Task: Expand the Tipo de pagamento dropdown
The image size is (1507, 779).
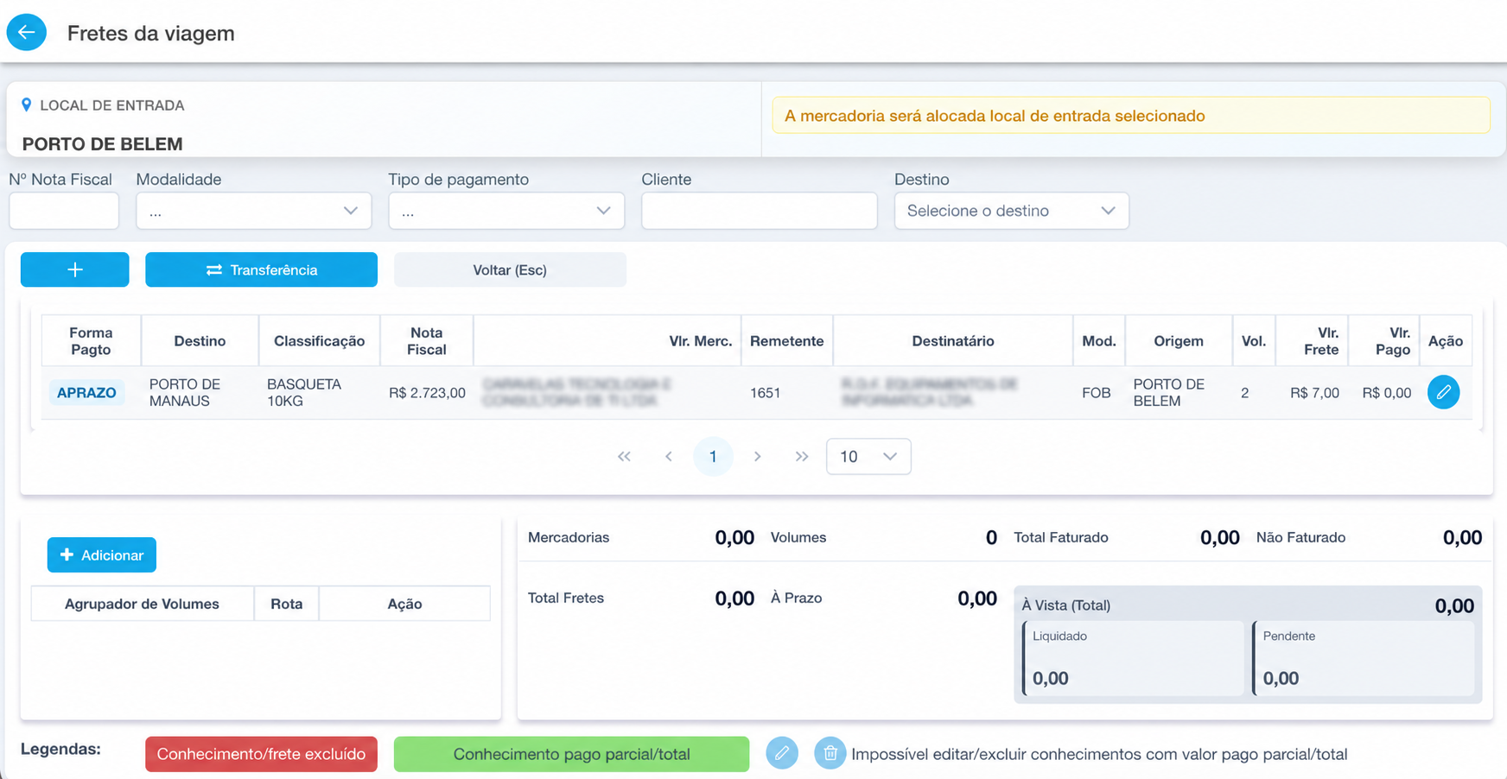Action: pyautogui.click(x=506, y=211)
